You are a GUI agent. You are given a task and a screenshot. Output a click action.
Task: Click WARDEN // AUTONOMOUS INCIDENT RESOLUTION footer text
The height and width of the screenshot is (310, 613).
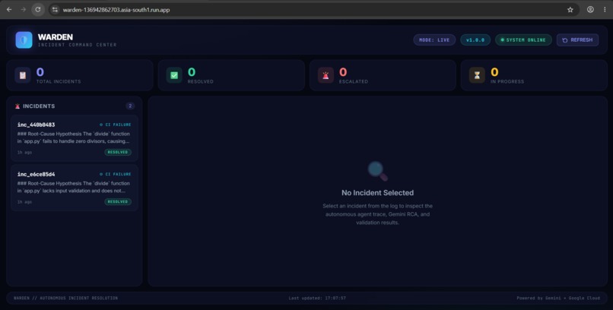click(65, 299)
